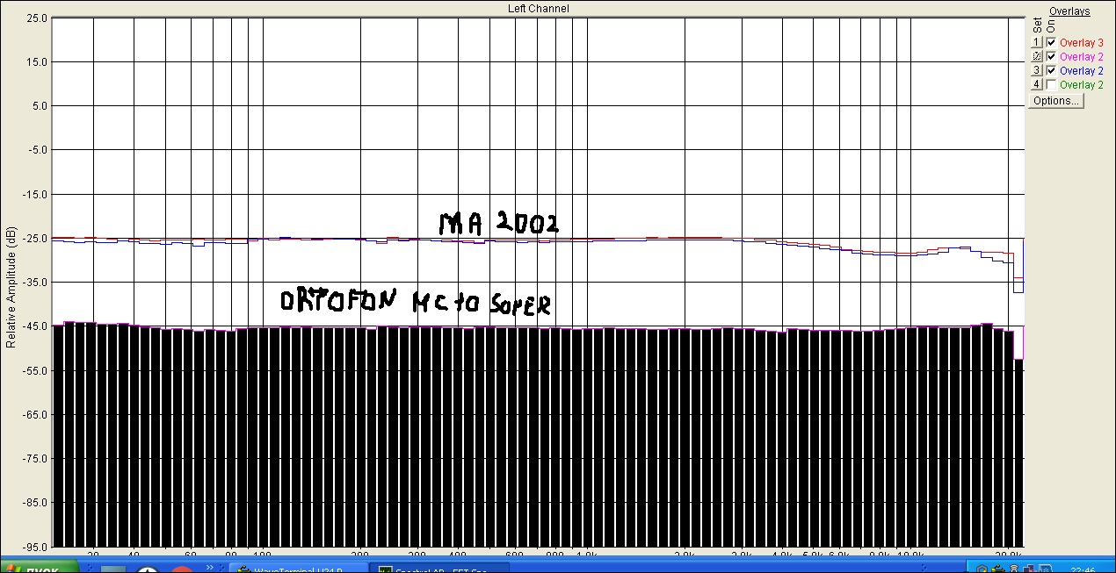Click the -45.0 amplitude axis value

(35, 326)
